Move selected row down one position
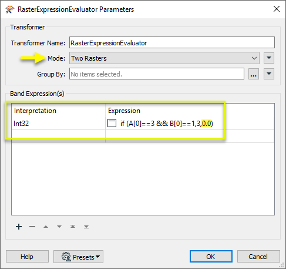The width and height of the screenshot is (286, 269). pos(59,227)
